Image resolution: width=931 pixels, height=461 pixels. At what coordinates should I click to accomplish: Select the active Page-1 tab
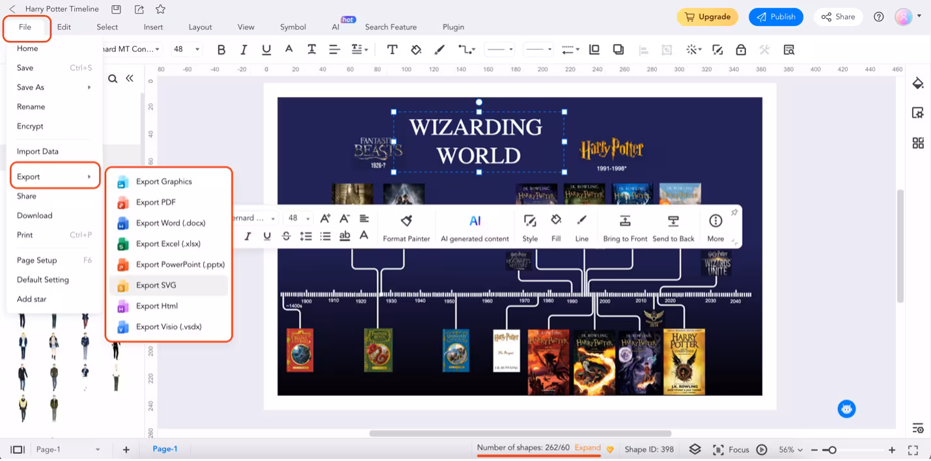tap(165, 449)
